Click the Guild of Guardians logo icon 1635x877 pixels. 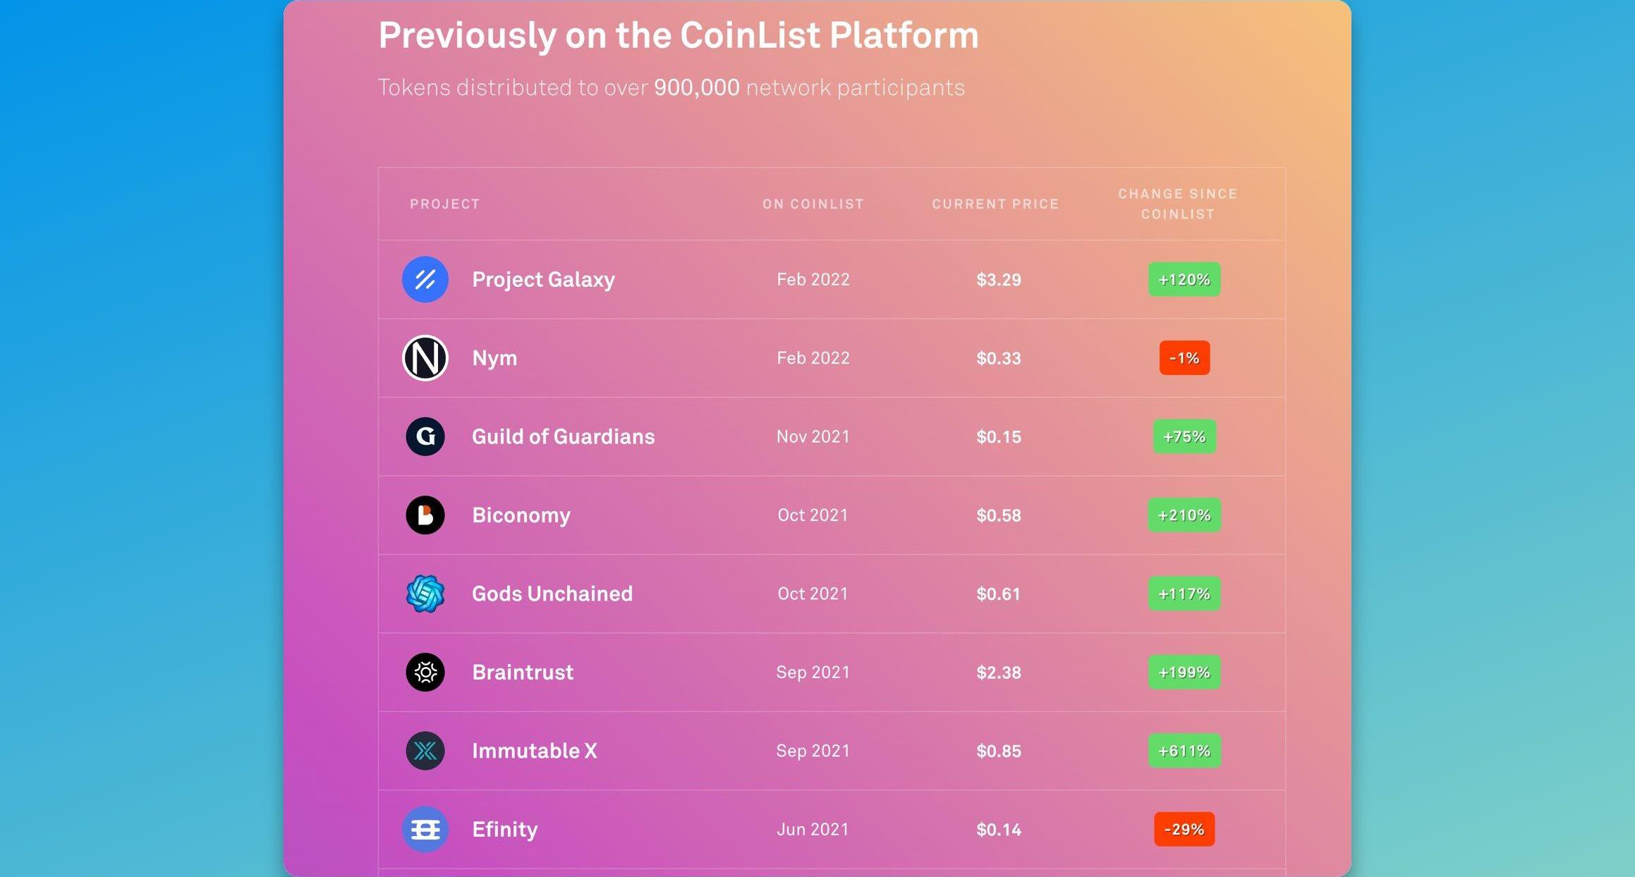click(425, 436)
